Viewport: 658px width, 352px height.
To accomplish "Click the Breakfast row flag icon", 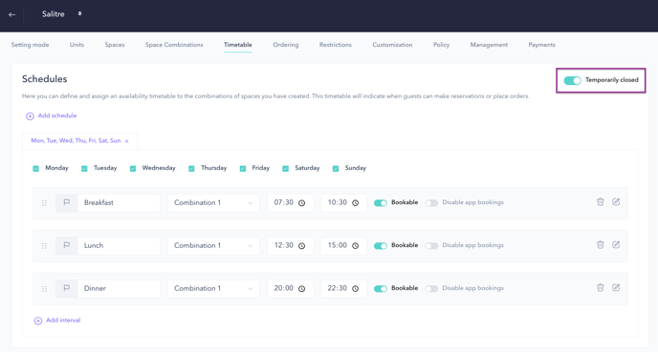I will 66,202.
